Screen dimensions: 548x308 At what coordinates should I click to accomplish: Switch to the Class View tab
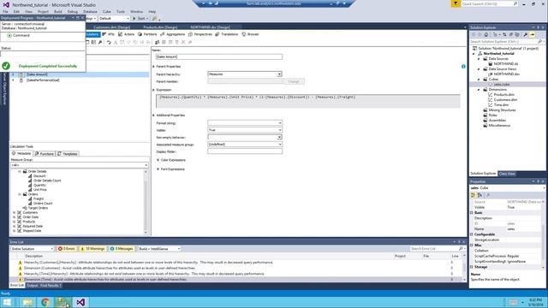[507, 174]
